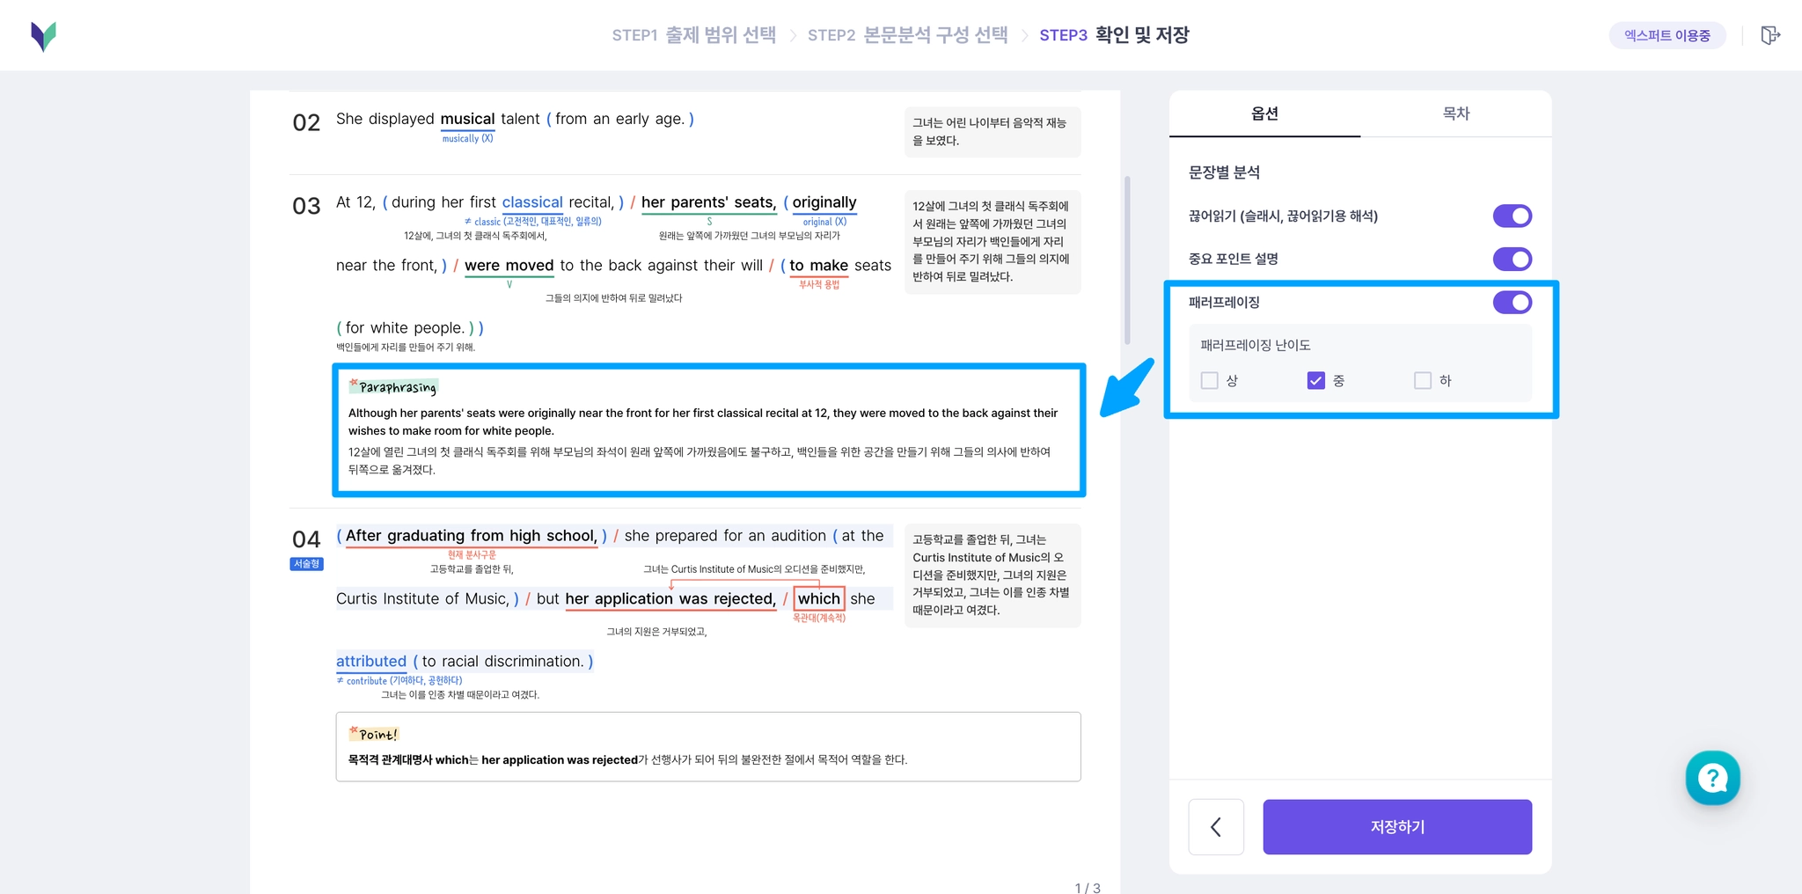The height and width of the screenshot is (894, 1802).
Task: Click the underlined phrase 'were moved'
Action: point(509,266)
